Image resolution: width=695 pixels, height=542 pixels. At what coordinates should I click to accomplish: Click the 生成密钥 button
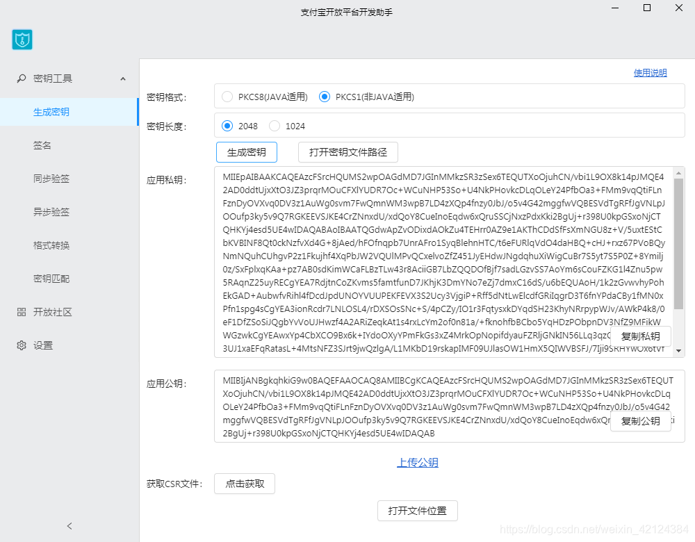coord(247,152)
